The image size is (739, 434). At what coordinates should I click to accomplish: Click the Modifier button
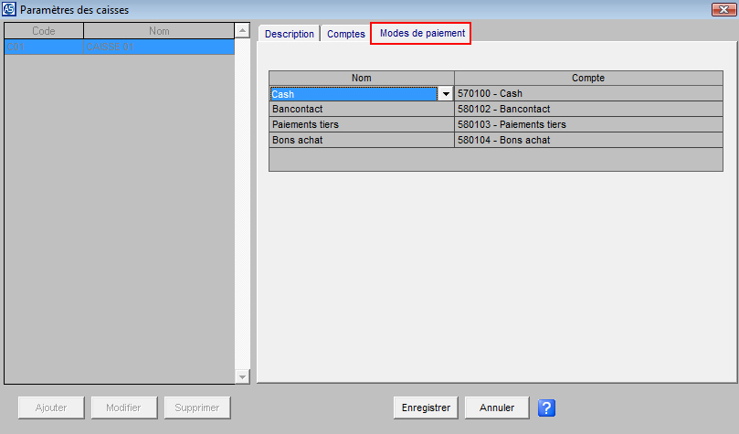click(x=124, y=408)
